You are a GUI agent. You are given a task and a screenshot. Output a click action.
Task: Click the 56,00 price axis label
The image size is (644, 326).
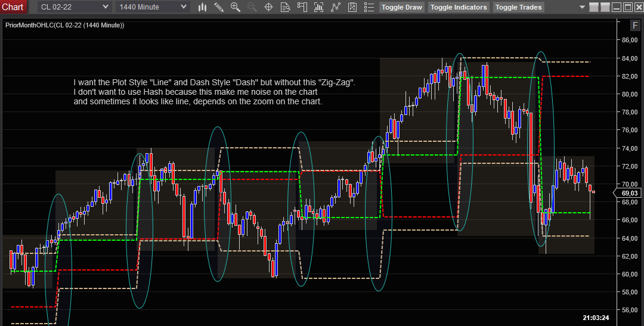tap(630, 311)
